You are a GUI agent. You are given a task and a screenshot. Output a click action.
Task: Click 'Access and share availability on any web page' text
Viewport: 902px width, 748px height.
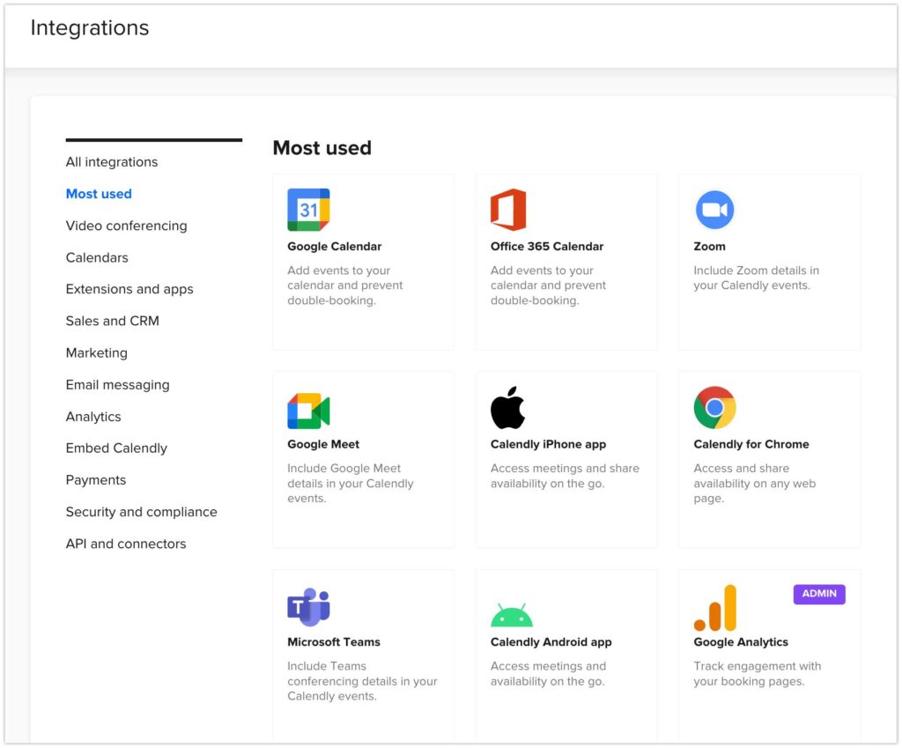pyautogui.click(x=754, y=484)
